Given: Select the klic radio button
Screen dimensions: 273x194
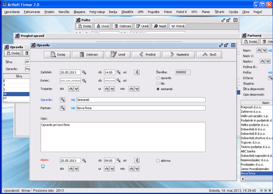Looking at the screenshot, I should (158, 83).
